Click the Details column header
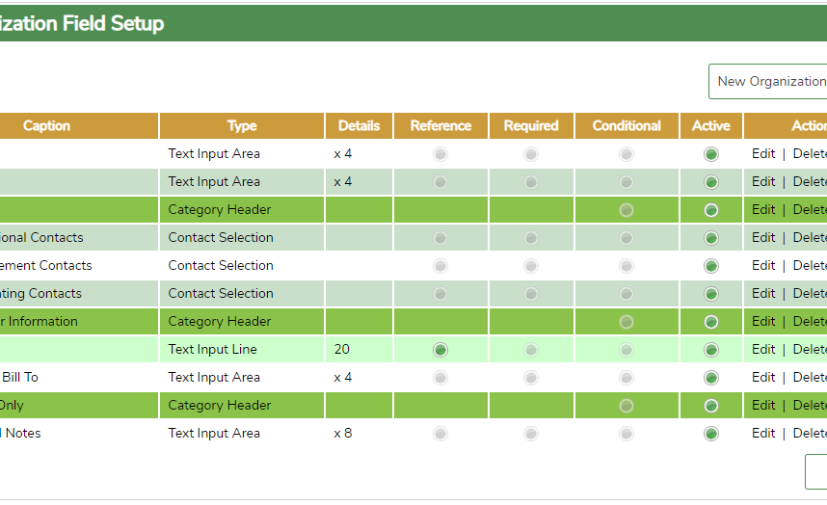Viewport: 827px width, 505px height. click(360, 125)
